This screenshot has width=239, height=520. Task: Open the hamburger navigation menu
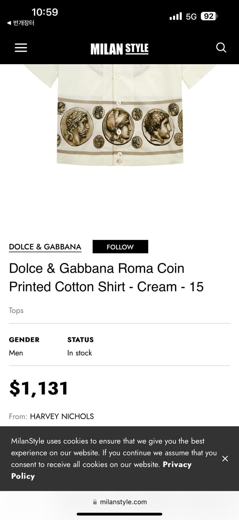pos(21,48)
